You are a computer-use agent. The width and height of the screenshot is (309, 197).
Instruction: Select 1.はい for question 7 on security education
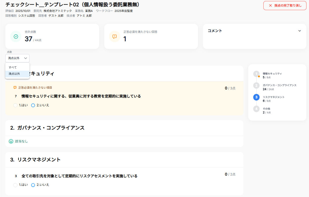click(15, 105)
